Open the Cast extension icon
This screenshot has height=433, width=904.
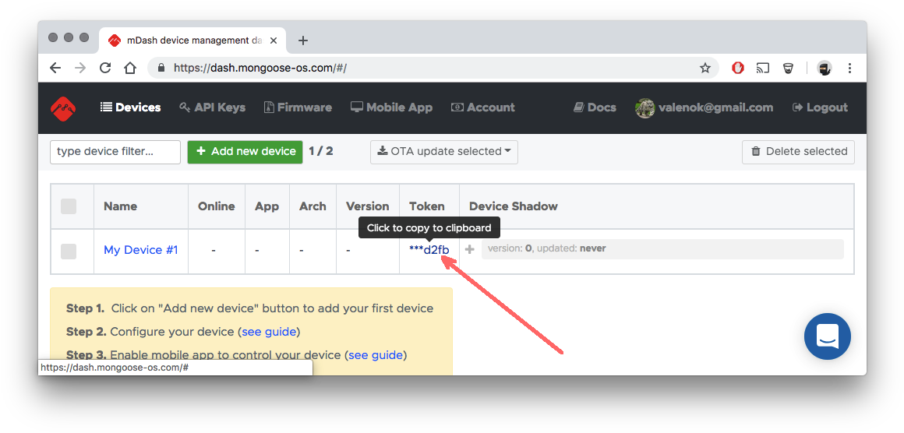point(763,68)
